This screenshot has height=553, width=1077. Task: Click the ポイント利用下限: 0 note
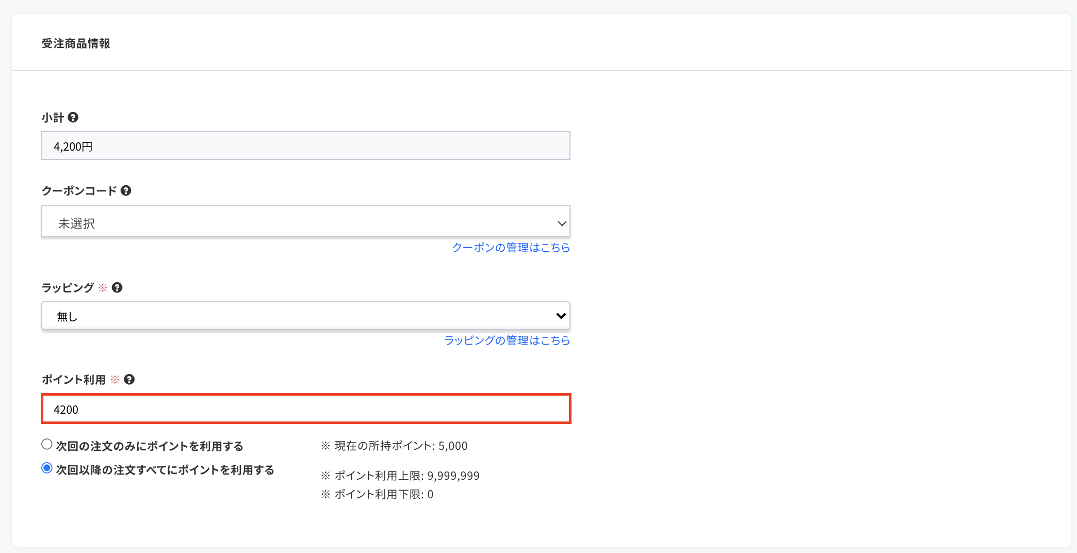pyautogui.click(x=377, y=494)
